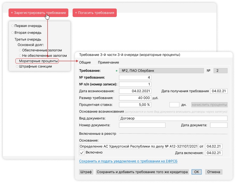The image size is (236, 183).
Task: Focus the № требования field
Action: tap(135, 78)
